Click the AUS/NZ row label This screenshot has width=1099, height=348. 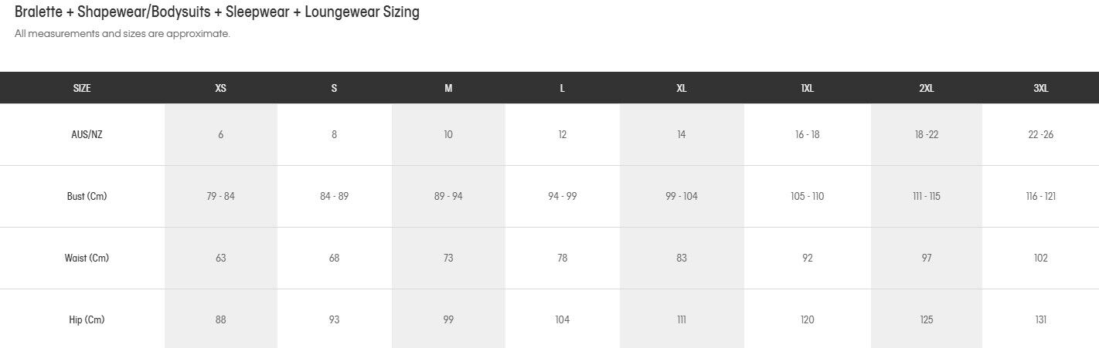coord(87,134)
